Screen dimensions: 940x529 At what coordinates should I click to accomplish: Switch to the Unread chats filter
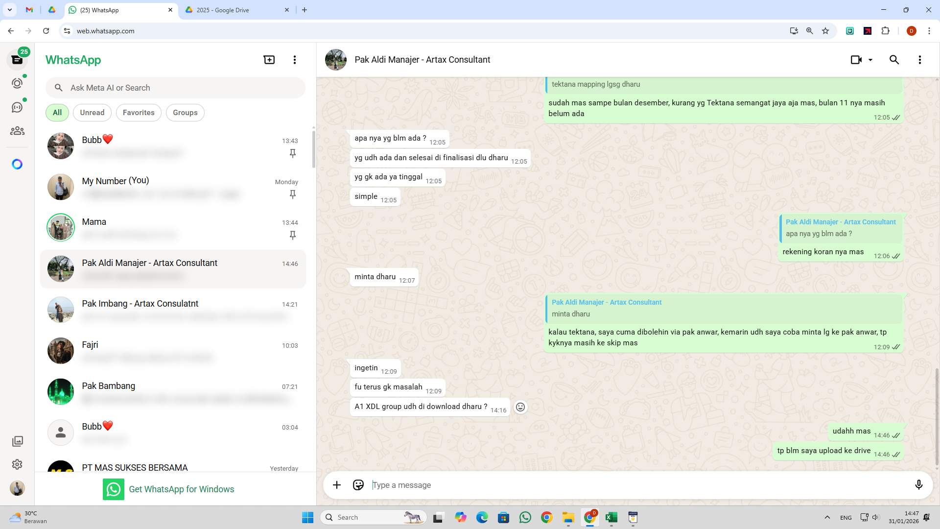pyautogui.click(x=92, y=112)
